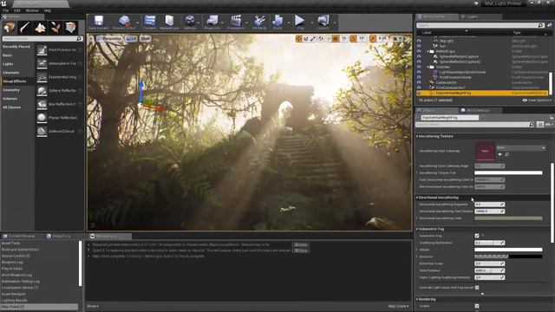Viewport: 555px width, 312px height.
Task: Open the Settings toolbar button
Action: pos(190,23)
